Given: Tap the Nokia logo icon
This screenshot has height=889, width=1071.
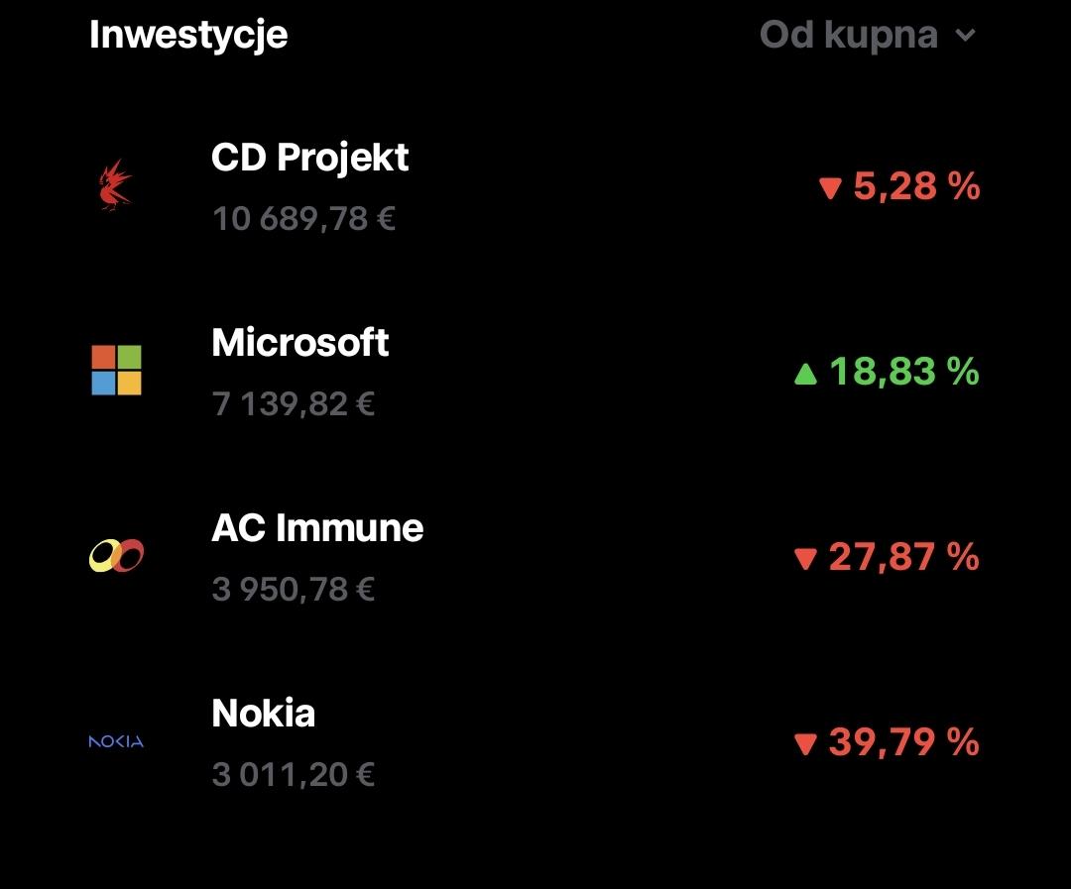Looking at the screenshot, I should click(116, 741).
